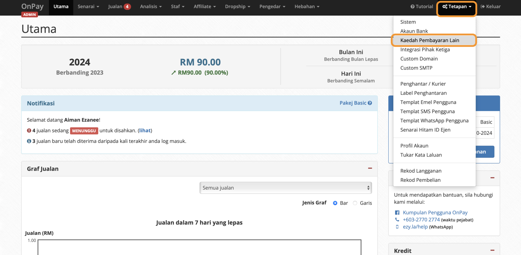521x255 pixels.
Task: Click the mobile icon beside ezy.la/help
Action: point(397,227)
